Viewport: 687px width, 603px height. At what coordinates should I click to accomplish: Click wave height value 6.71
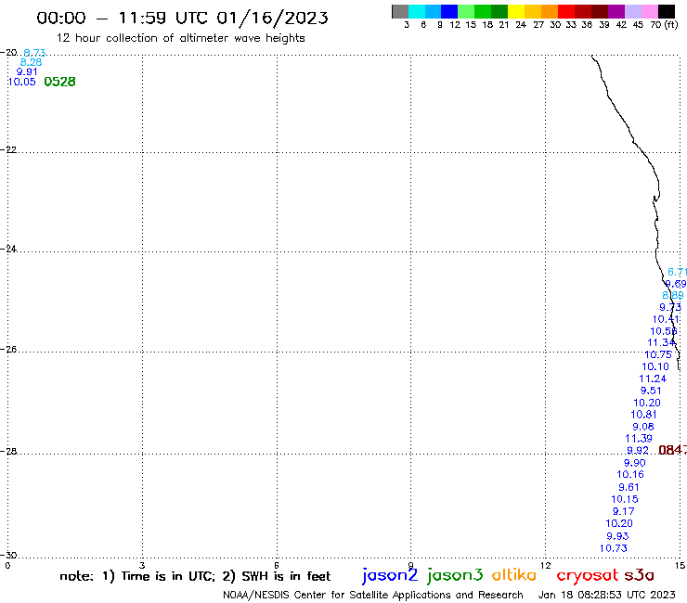click(x=677, y=272)
